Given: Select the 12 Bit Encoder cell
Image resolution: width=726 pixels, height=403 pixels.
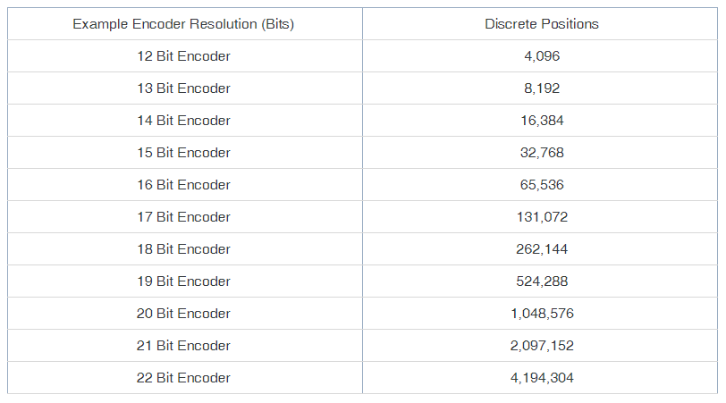Looking at the screenshot, I should coord(183,56).
